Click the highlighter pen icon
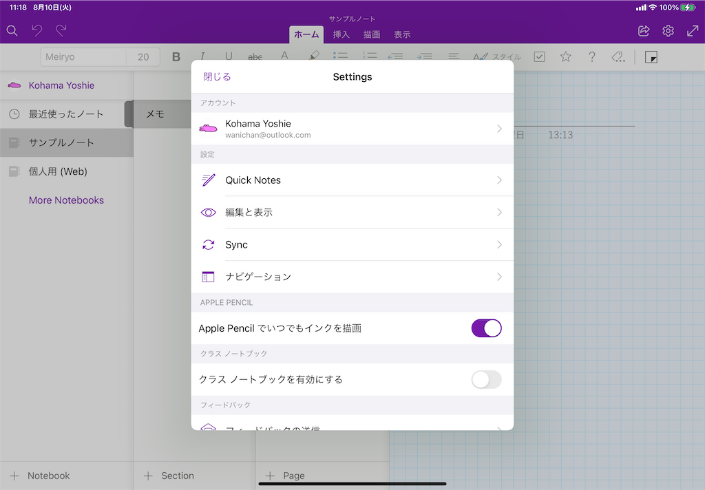 pyautogui.click(x=314, y=55)
